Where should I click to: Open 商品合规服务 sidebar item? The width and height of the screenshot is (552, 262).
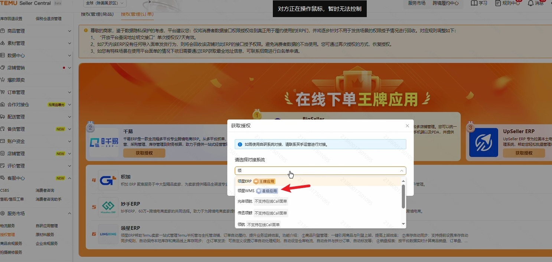point(11,243)
